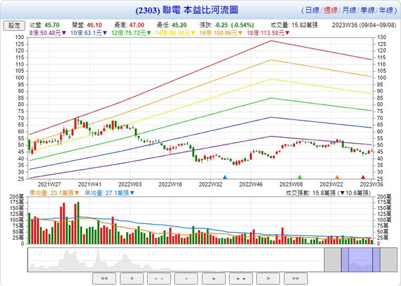Click the blue triangle marker on timeline

point(225,178)
